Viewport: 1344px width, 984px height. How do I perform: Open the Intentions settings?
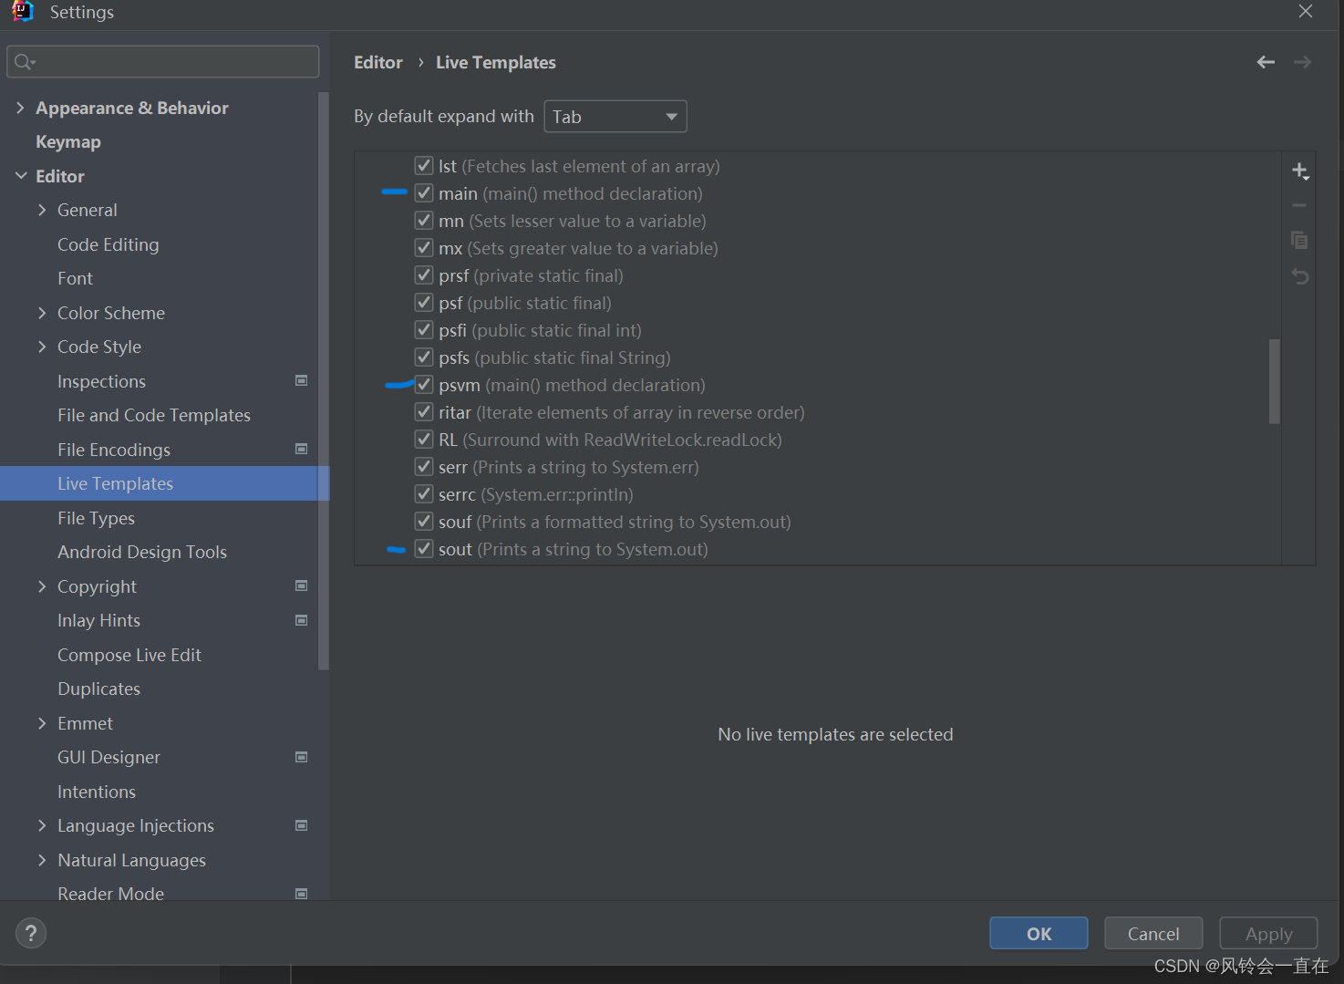[x=97, y=792]
